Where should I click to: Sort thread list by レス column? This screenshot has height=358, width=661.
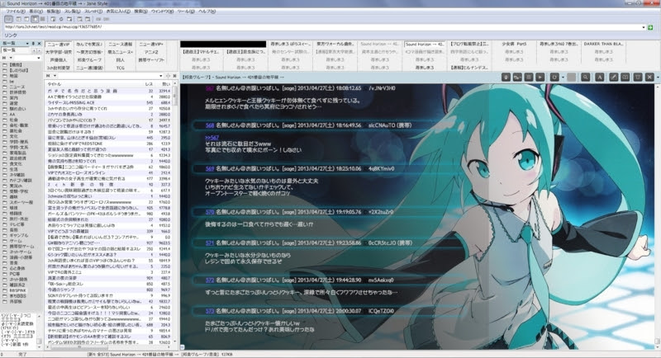click(x=149, y=84)
